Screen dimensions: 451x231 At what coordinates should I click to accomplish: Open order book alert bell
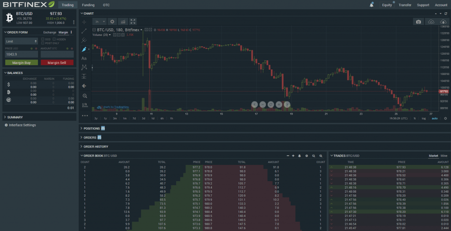(x=299, y=156)
